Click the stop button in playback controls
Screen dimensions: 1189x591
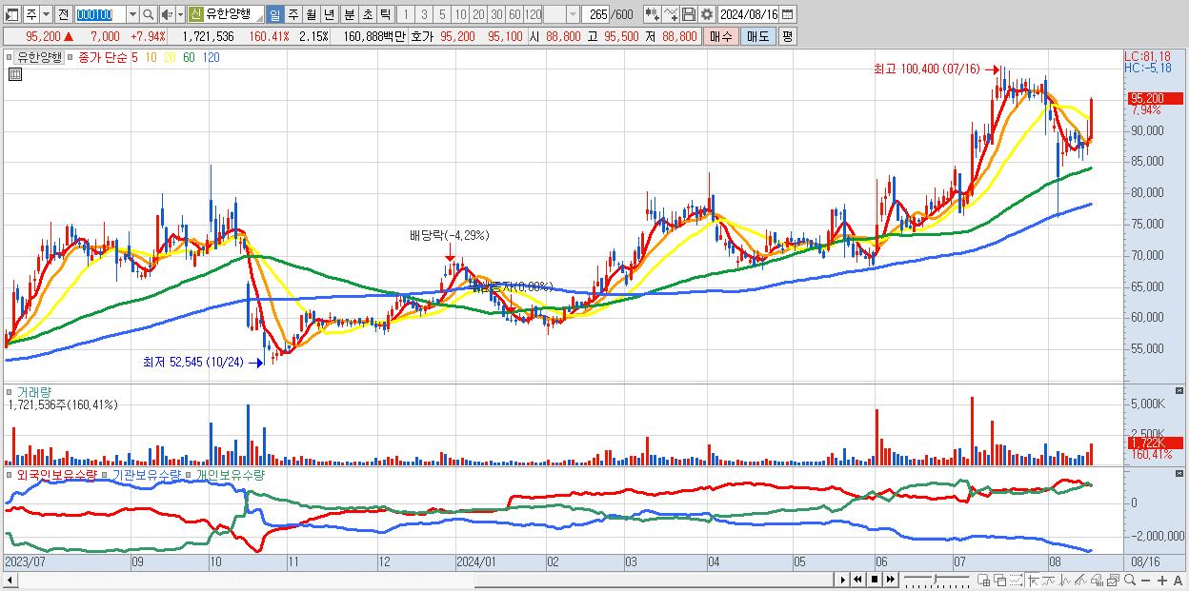click(875, 580)
